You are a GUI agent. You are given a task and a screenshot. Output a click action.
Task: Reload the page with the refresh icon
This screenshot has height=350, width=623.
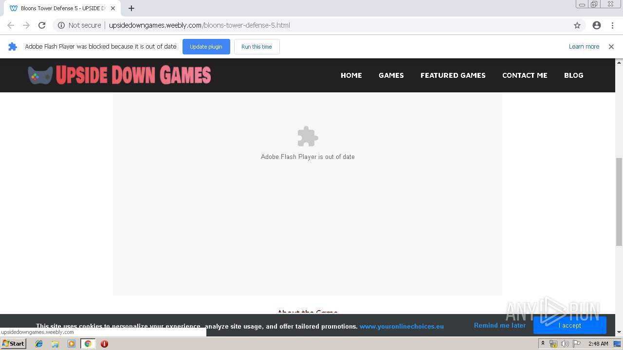[42, 25]
